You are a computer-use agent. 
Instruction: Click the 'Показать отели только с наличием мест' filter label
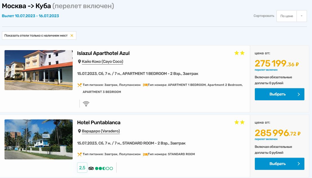point(36,35)
